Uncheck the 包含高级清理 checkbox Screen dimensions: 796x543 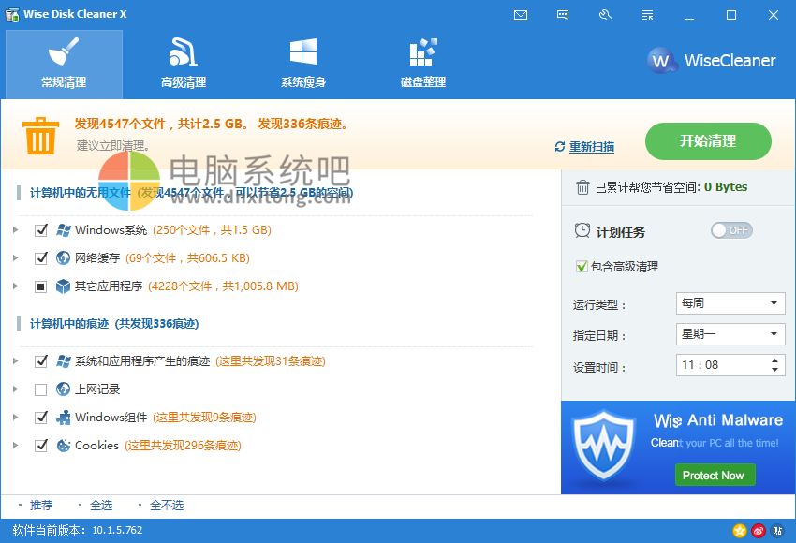(x=582, y=267)
